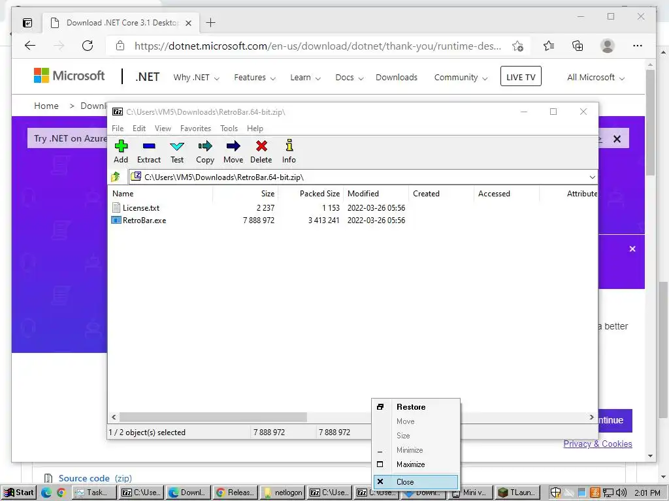Open the Edge Favorites list icon
669x501 pixels.
(x=549, y=46)
